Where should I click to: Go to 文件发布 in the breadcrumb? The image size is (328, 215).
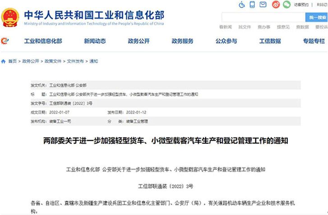coord(75,61)
